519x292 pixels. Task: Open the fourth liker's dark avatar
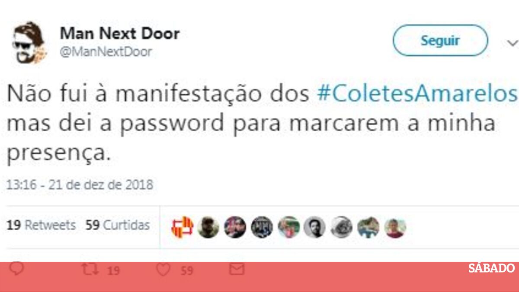tap(262, 227)
